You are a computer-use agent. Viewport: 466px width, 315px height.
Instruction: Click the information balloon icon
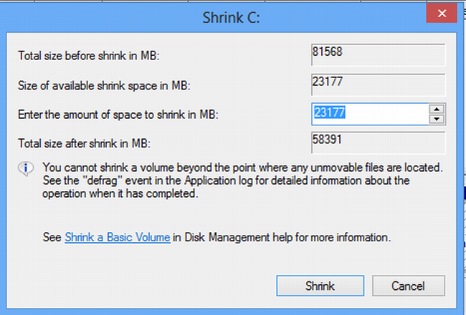[26, 168]
